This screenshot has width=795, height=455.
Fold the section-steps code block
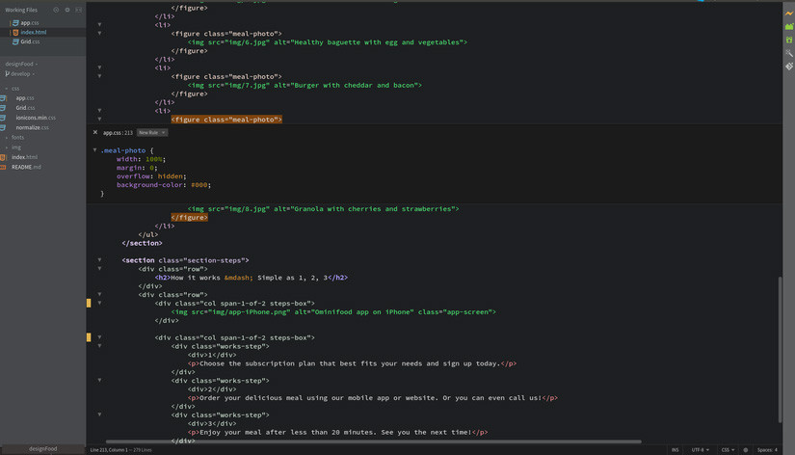click(99, 259)
